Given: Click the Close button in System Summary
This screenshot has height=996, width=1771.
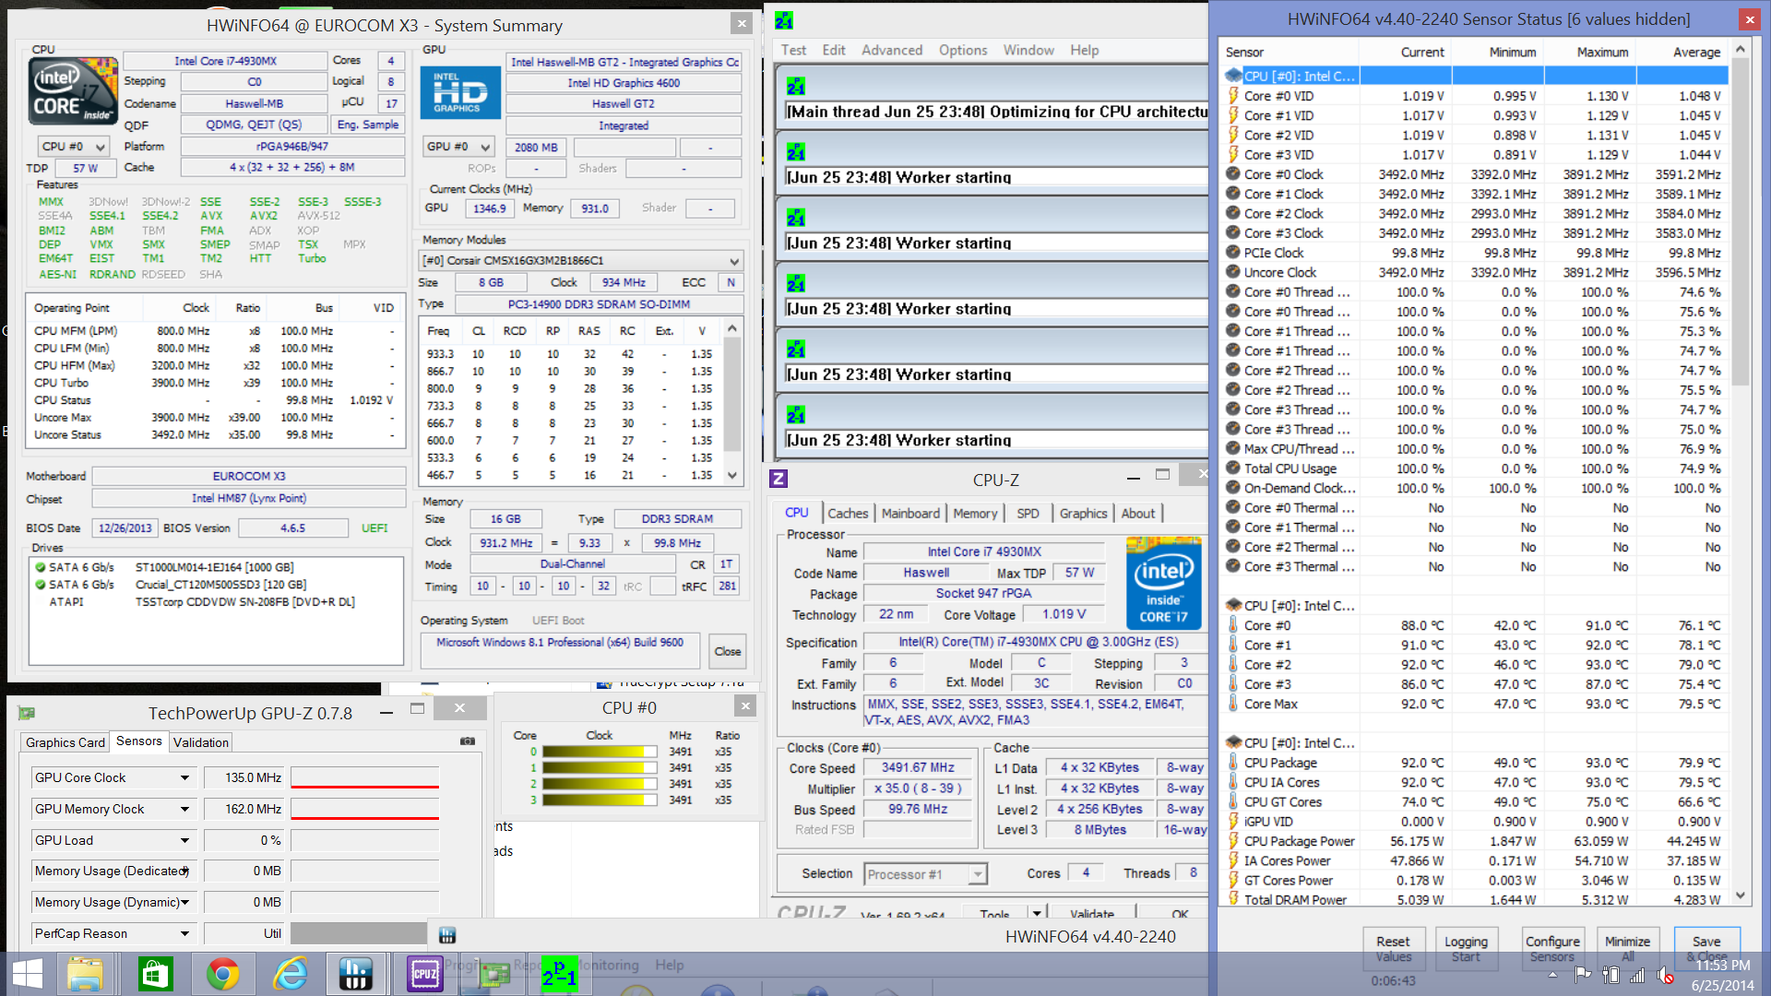Looking at the screenshot, I should (728, 651).
